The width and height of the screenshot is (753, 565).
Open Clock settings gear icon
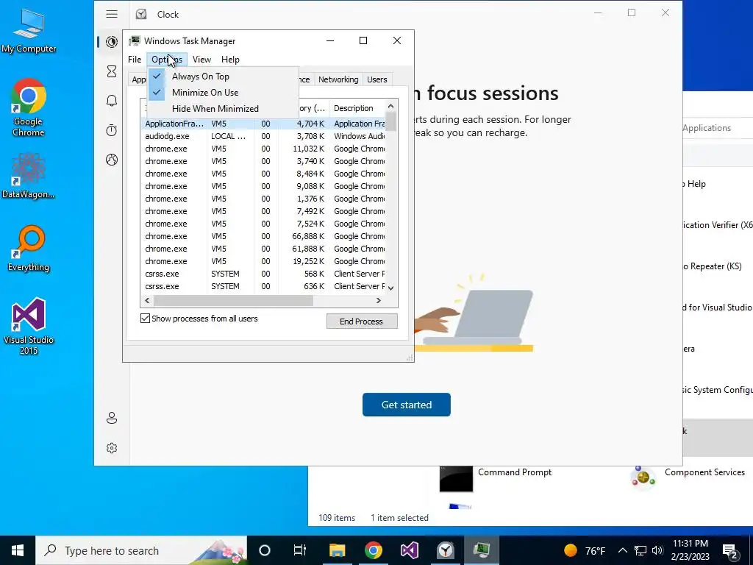pos(112,448)
